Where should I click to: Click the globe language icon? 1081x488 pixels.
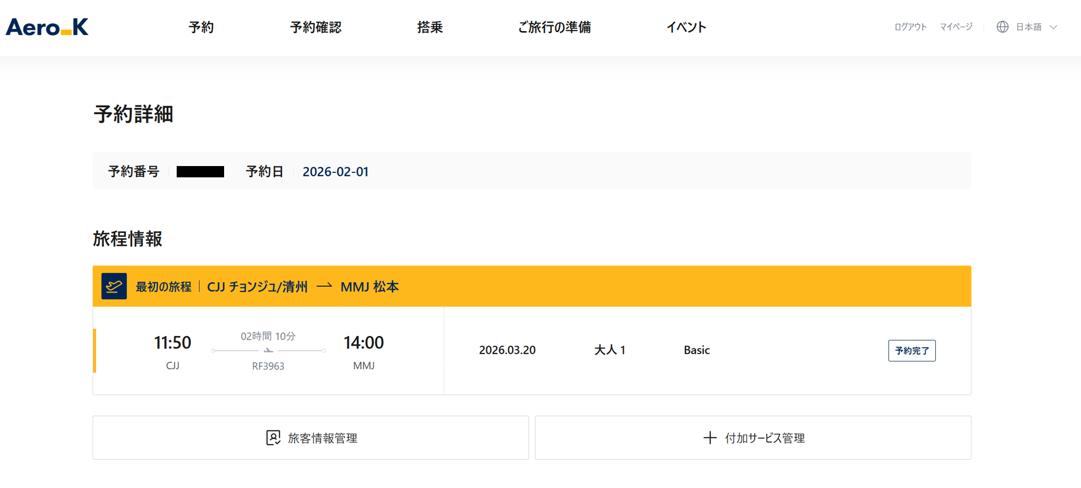coord(1002,27)
